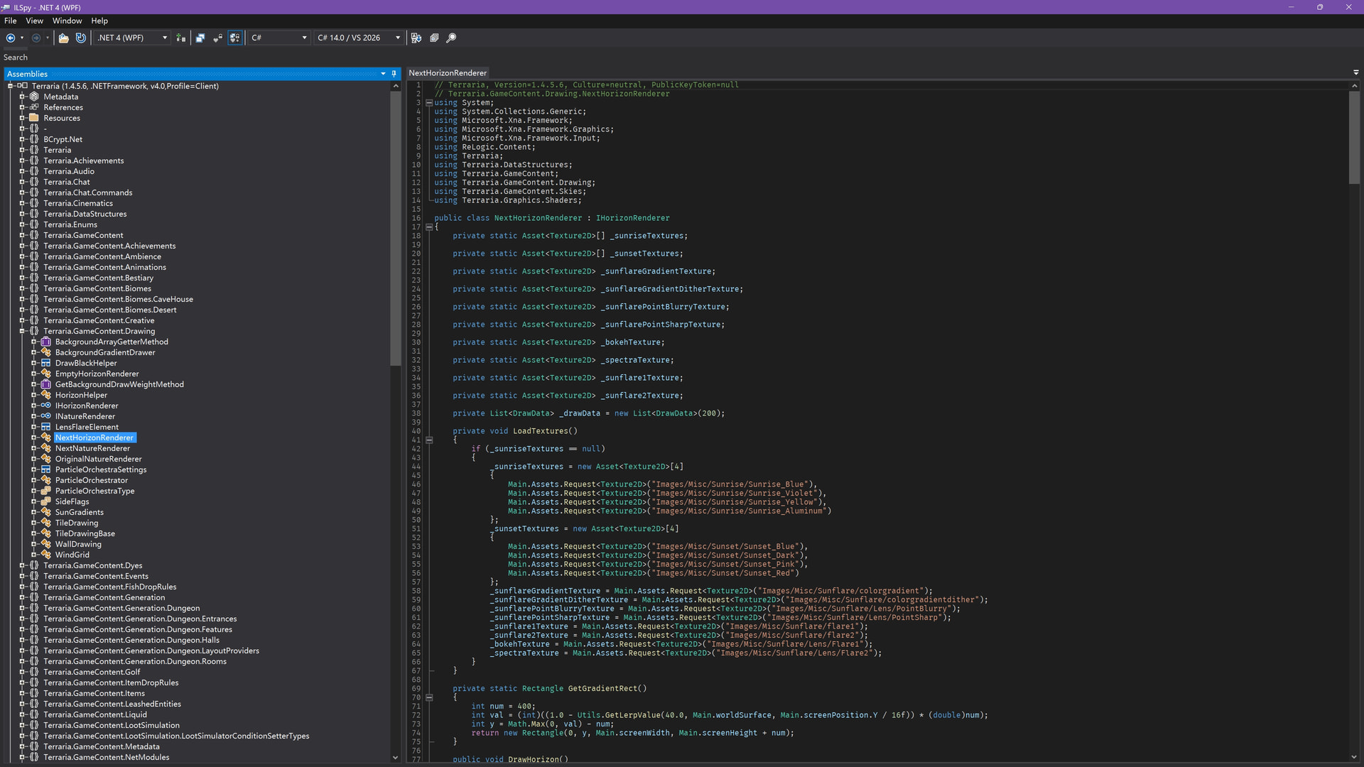Click IHorizonRenderer link in class declaration

(x=632, y=218)
